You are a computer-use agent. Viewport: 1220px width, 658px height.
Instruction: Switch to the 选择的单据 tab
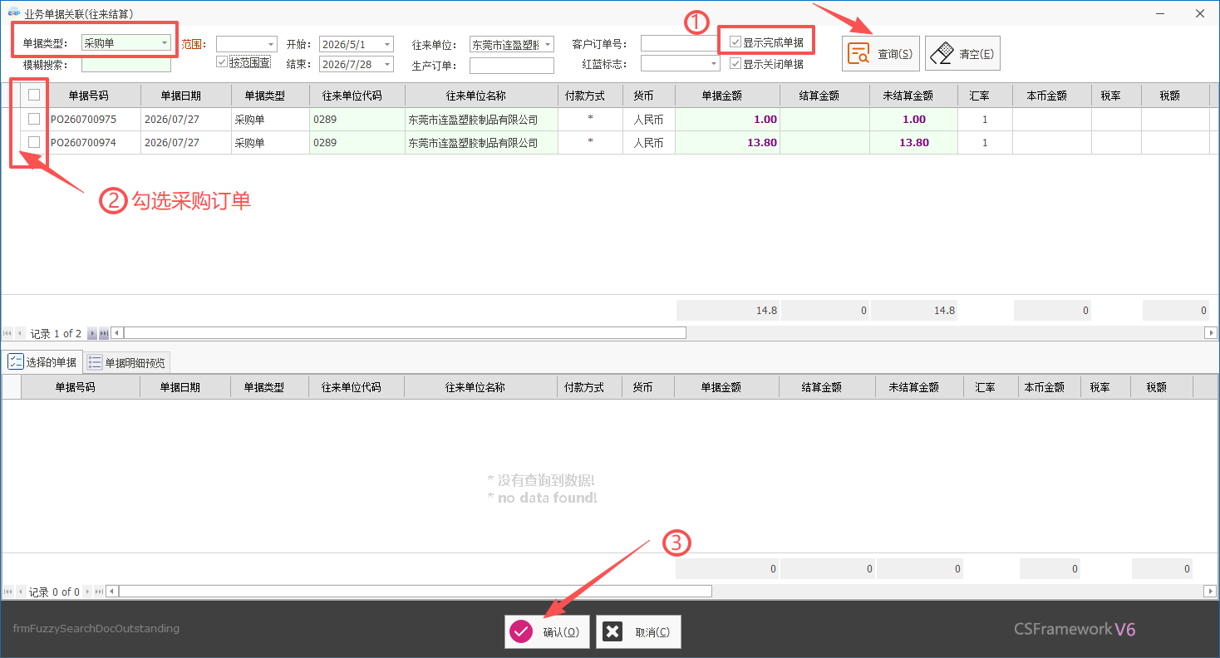point(42,362)
